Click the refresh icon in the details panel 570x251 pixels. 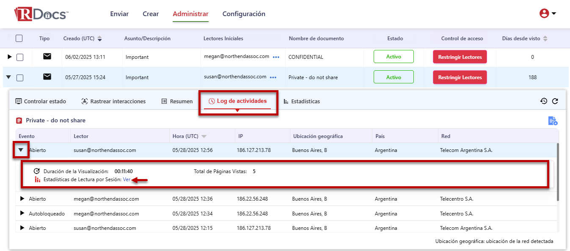[x=555, y=101]
